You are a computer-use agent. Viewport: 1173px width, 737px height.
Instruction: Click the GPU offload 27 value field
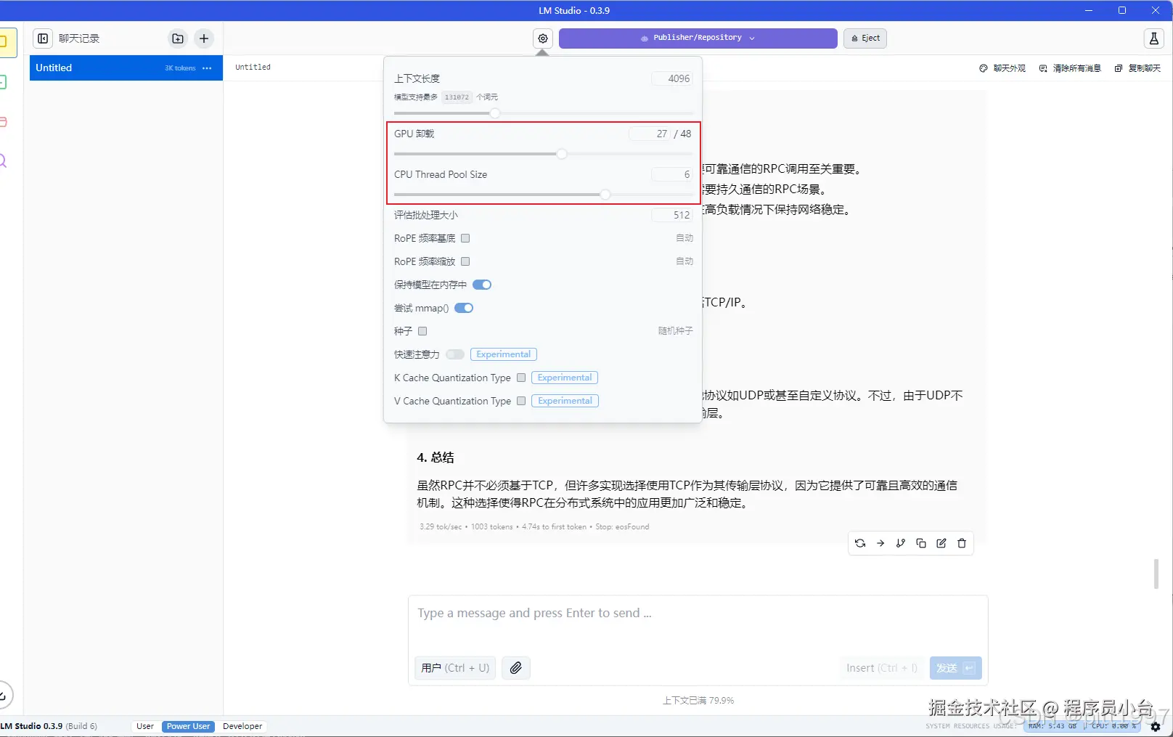650,134
